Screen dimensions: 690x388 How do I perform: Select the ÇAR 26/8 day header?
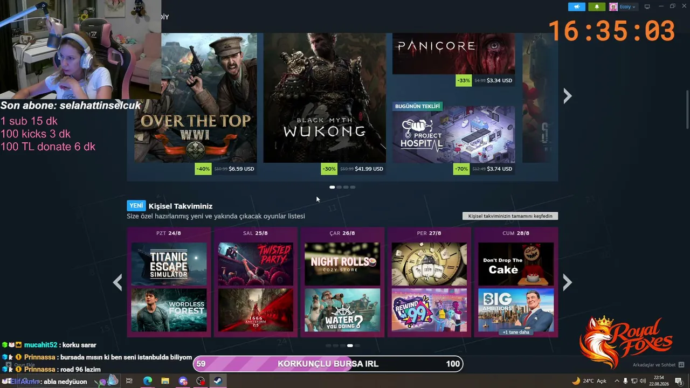[x=342, y=233]
